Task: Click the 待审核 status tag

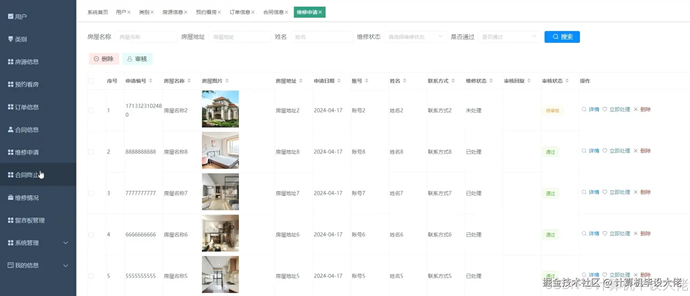Action: tap(553, 111)
